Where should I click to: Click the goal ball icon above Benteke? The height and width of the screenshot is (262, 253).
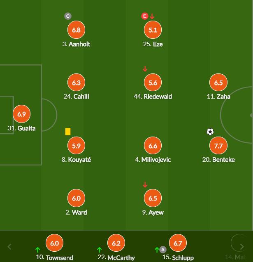[210, 132]
